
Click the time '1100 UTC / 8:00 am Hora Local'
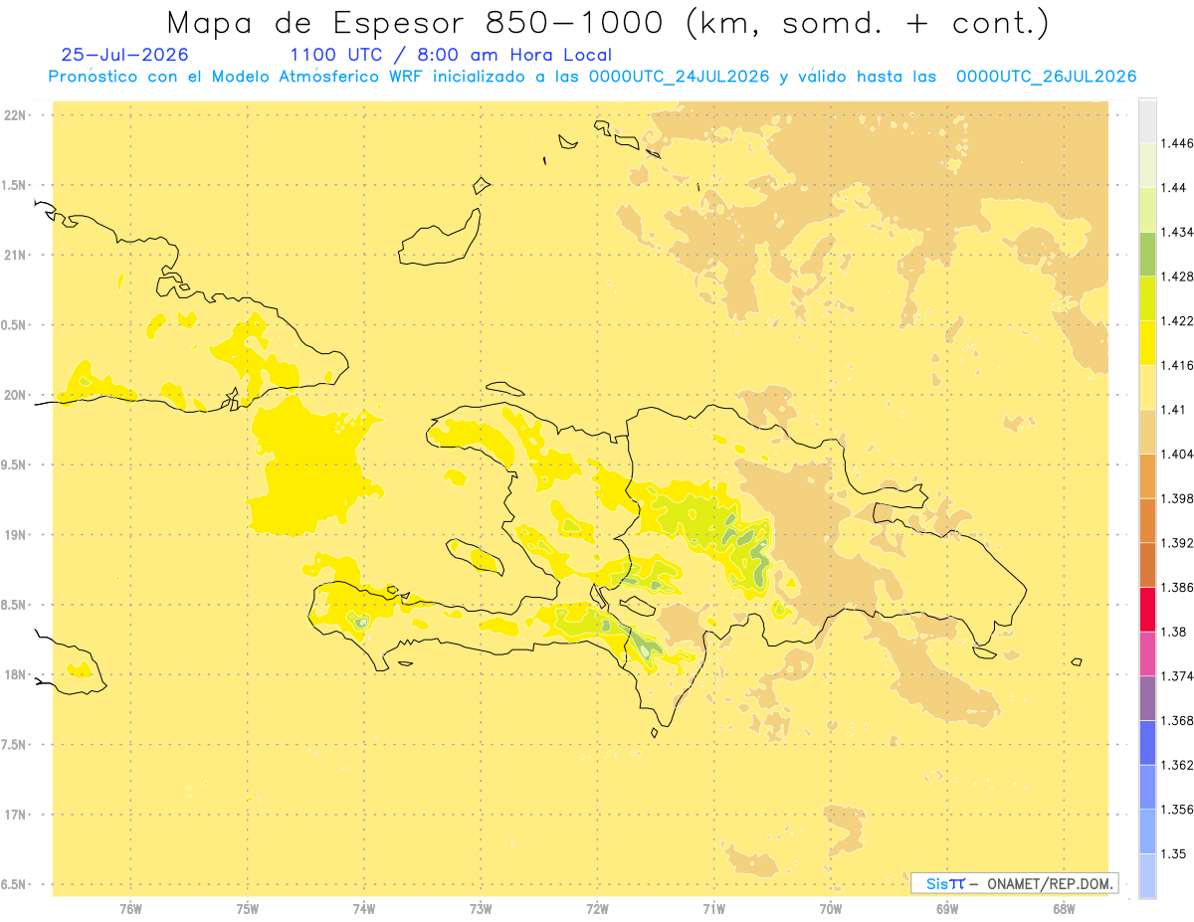pos(451,55)
